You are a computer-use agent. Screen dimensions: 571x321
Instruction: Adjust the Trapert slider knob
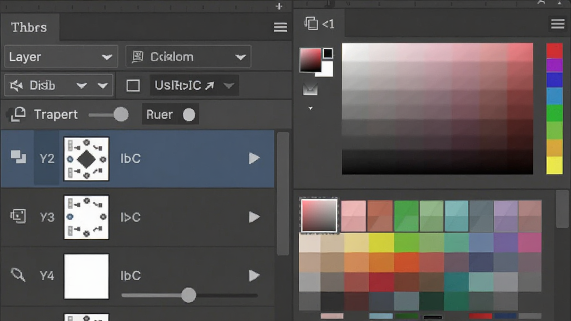(121, 115)
